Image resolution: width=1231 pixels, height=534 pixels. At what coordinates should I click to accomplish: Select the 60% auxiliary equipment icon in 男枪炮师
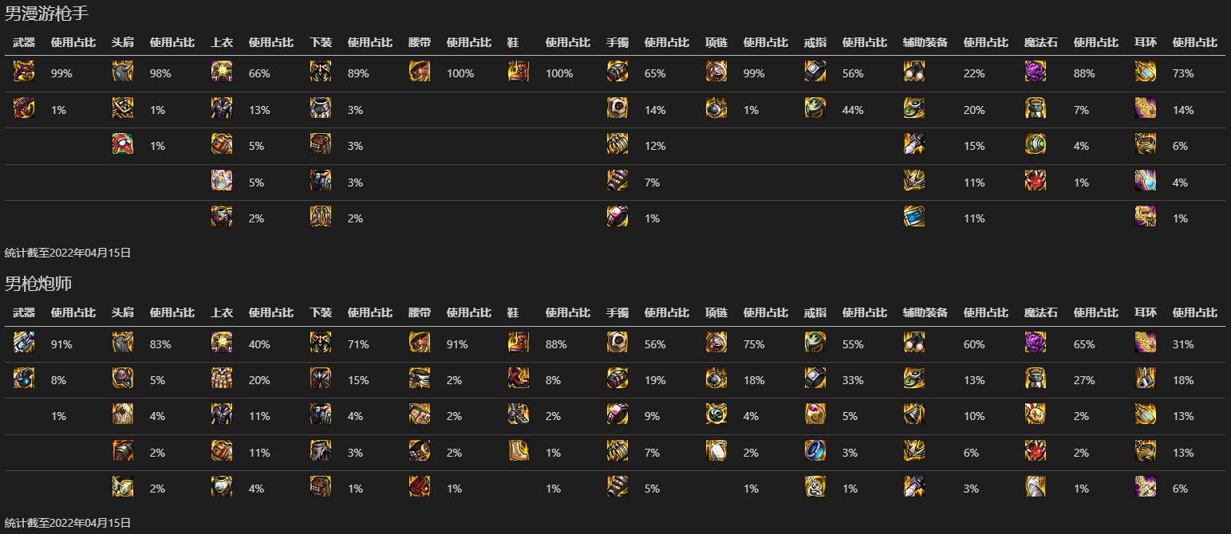point(914,344)
